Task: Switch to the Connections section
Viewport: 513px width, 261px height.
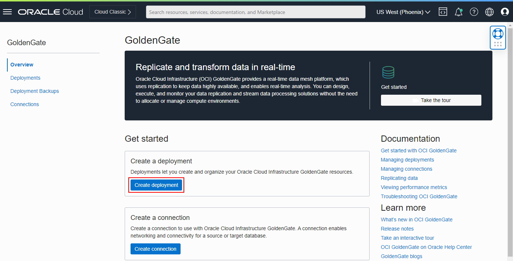Action: pyautogui.click(x=24, y=104)
